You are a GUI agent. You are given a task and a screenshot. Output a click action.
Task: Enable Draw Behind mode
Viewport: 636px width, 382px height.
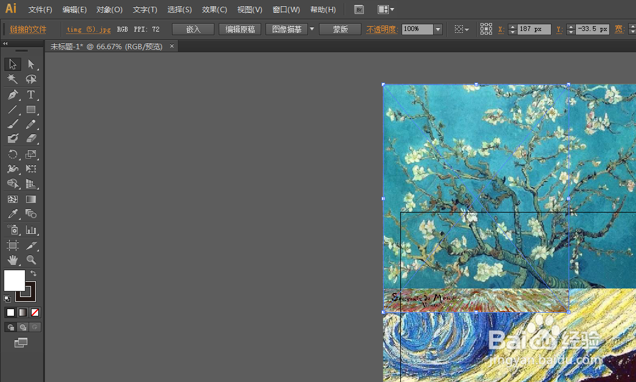(x=23, y=327)
